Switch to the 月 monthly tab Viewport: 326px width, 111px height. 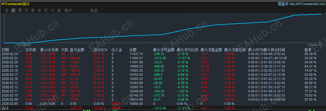click(x=26, y=10)
